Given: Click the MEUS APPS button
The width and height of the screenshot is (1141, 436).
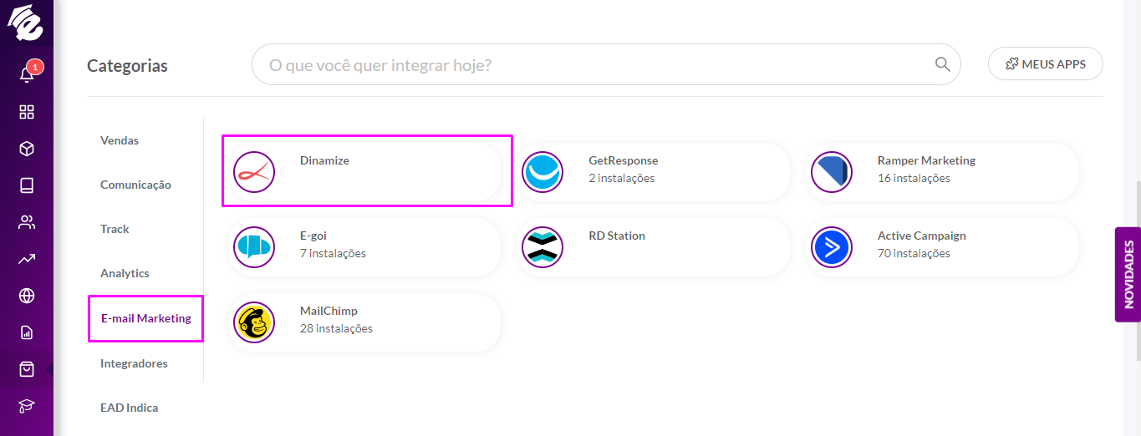Looking at the screenshot, I should click(1046, 63).
